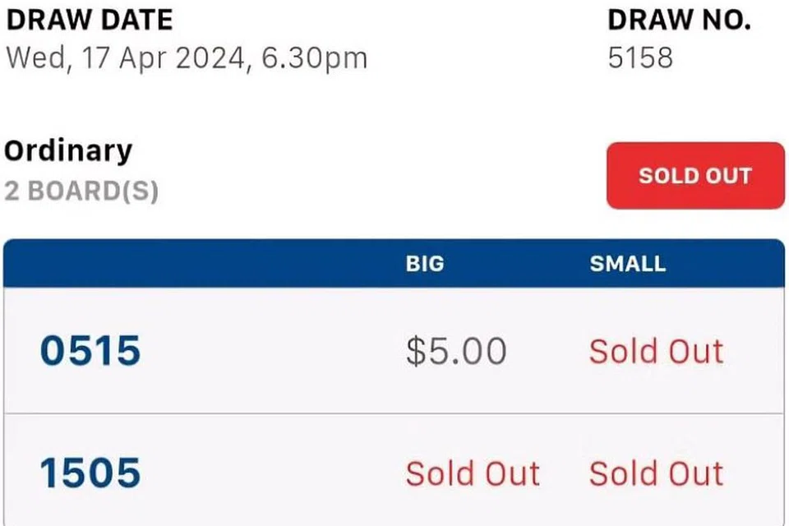
Task: Tap Sold Out under Small for 1505
Action: 656,473
